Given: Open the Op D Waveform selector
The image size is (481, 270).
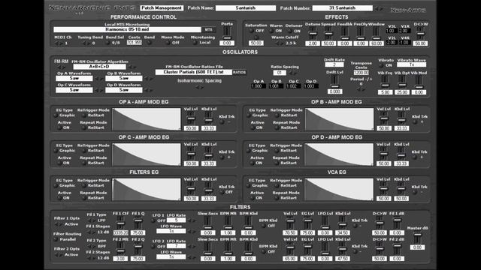Looking at the screenshot, I should coord(123,90).
